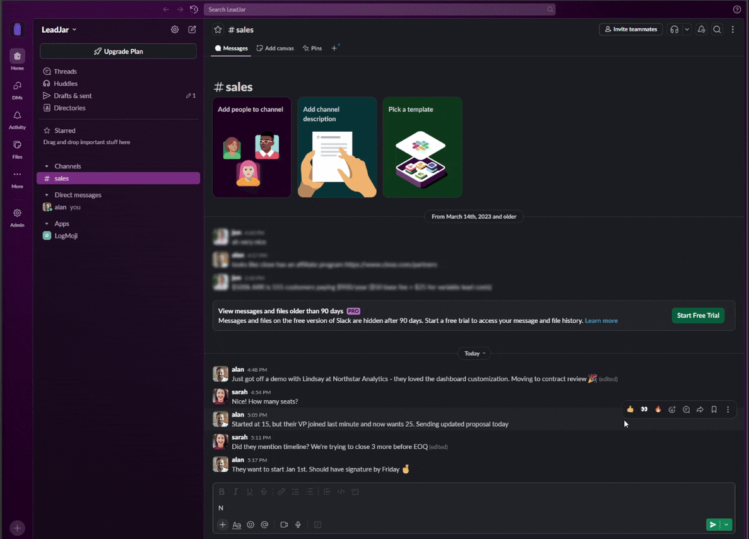Toggle bold formatting in the message composer
The height and width of the screenshot is (539, 749).
click(x=221, y=491)
